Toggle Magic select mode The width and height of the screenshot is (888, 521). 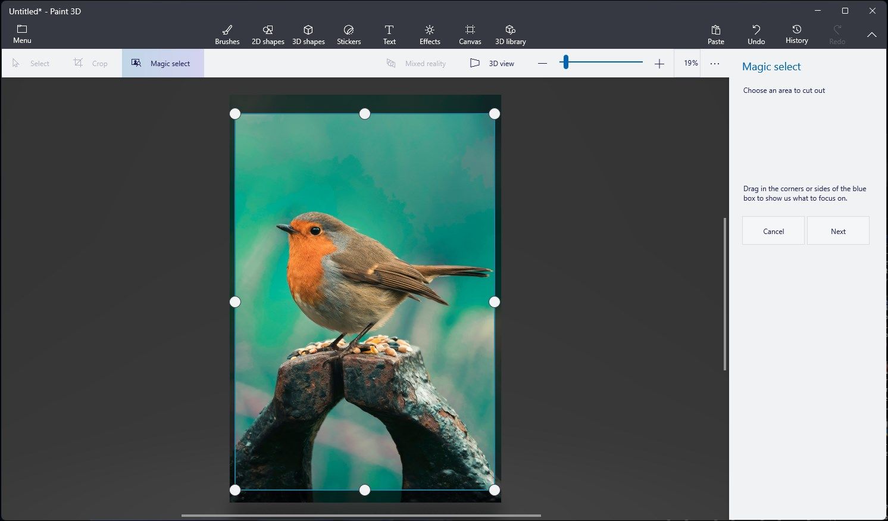click(162, 63)
